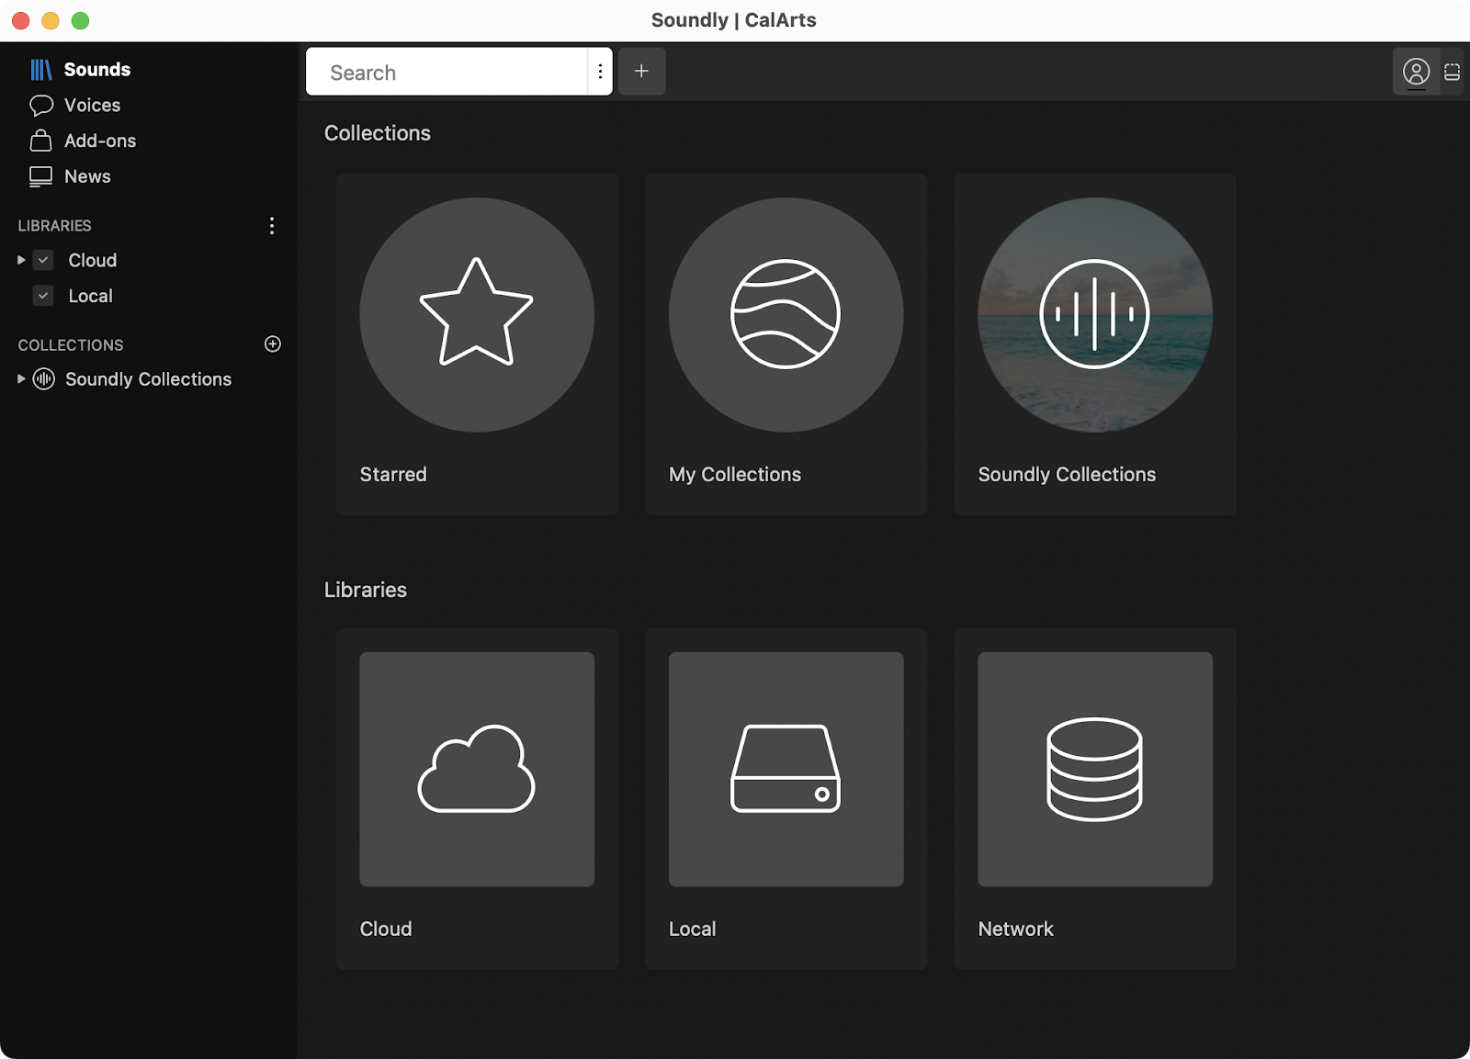
Task: Toggle the Cloud library checkbox
Action: [43, 261]
